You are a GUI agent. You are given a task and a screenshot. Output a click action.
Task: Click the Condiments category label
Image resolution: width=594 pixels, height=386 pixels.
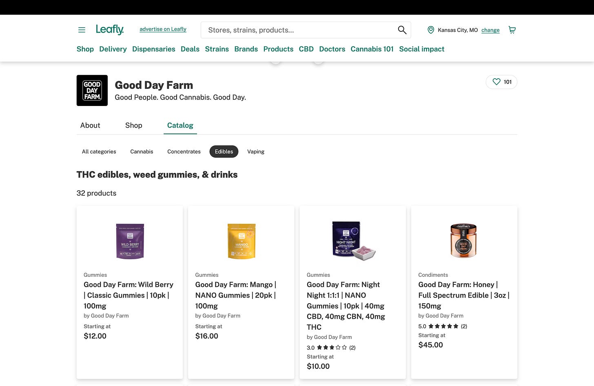pos(433,275)
